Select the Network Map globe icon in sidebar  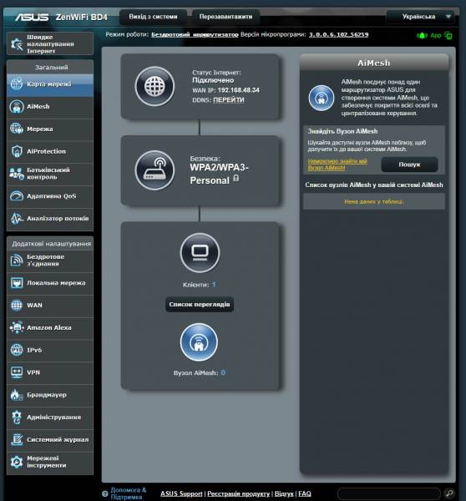(x=17, y=84)
